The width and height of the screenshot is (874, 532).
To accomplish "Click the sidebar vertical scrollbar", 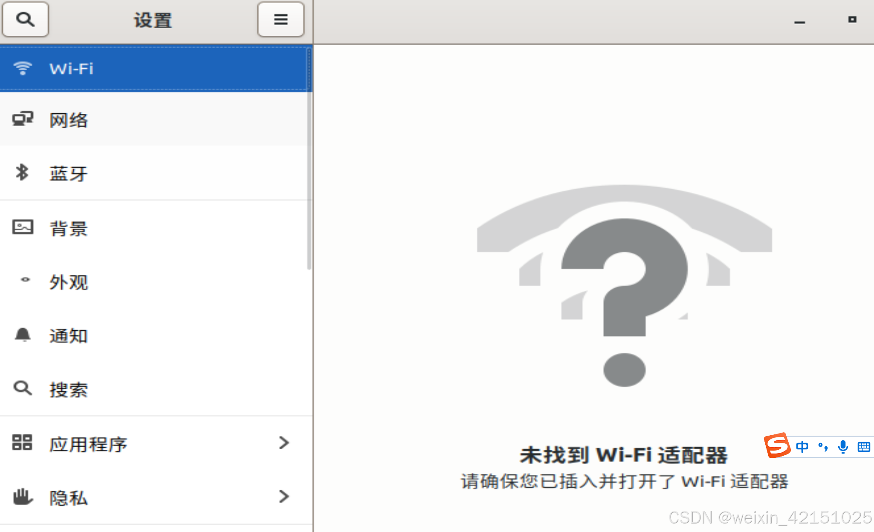I will click(310, 158).
